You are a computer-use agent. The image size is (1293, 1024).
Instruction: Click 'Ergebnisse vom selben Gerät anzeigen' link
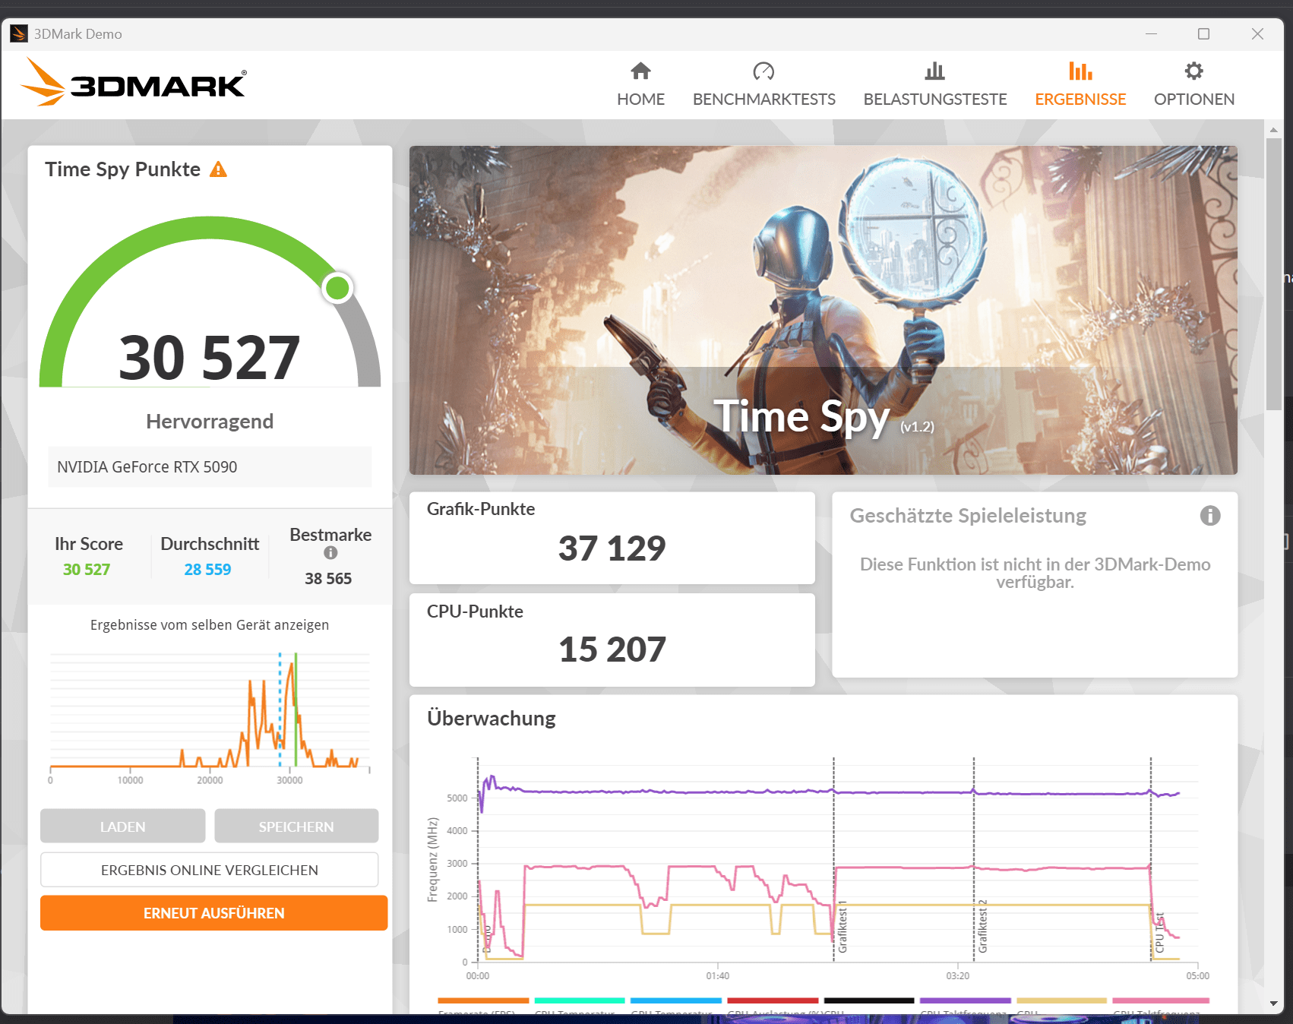[x=210, y=625]
